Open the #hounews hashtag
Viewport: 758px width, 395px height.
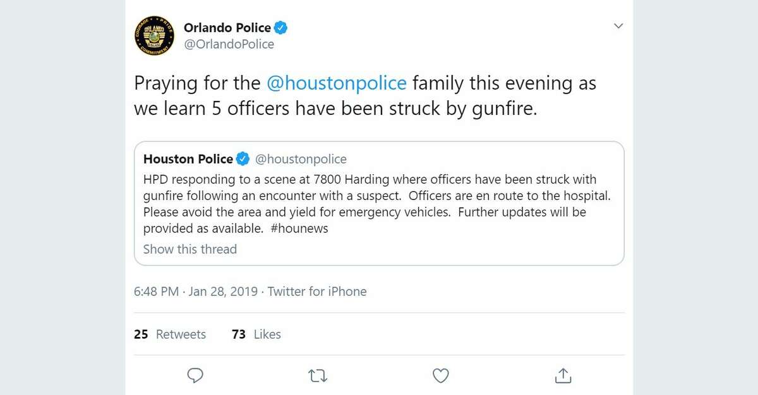299,228
